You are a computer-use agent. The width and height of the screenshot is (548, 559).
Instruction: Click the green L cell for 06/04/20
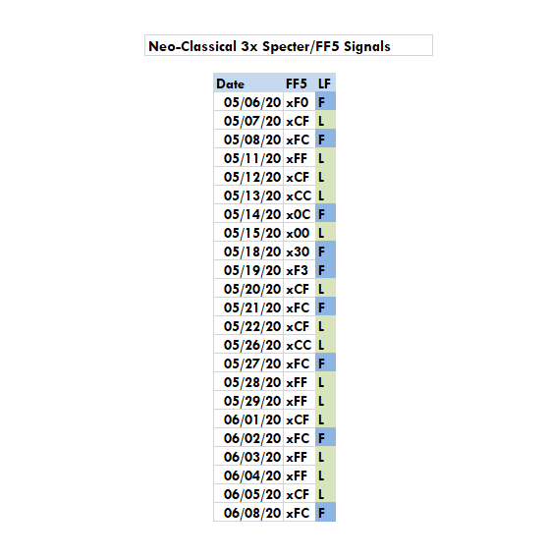(x=325, y=475)
